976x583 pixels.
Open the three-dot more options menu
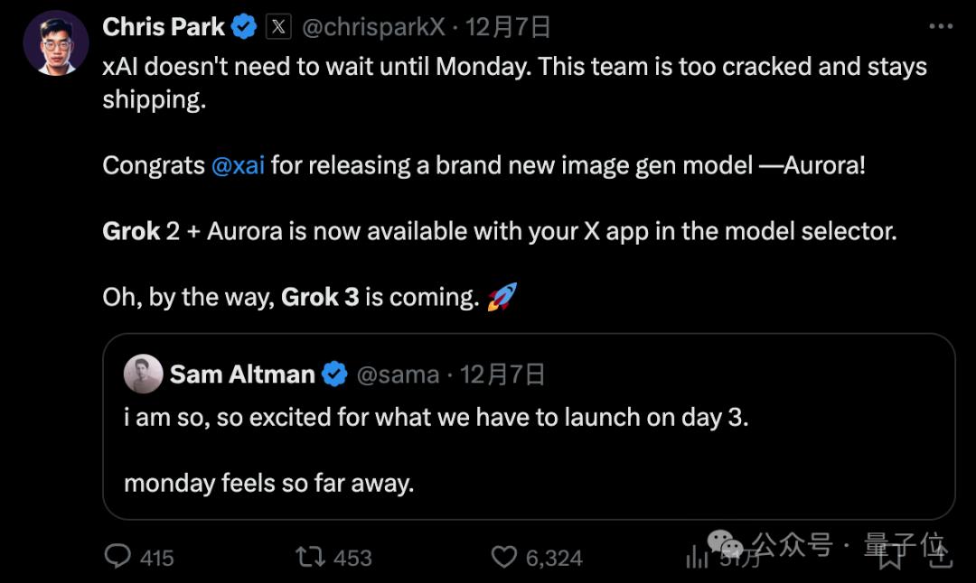click(x=941, y=27)
